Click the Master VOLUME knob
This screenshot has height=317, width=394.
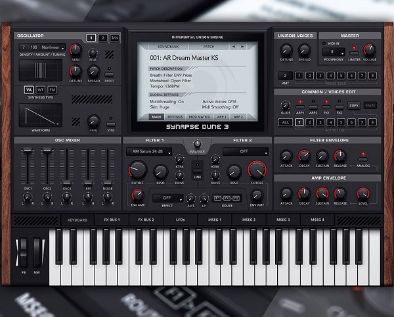click(x=370, y=50)
